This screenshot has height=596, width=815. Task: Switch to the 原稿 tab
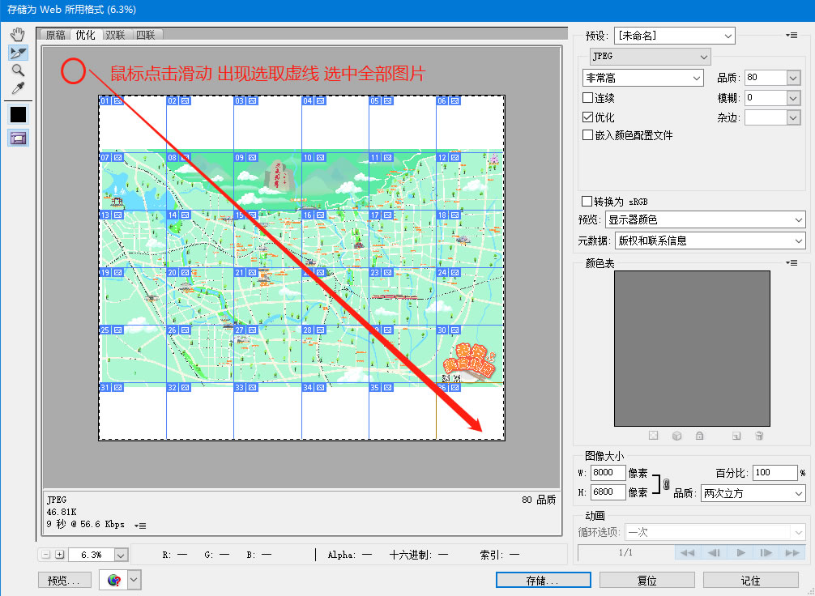click(56, 35)
